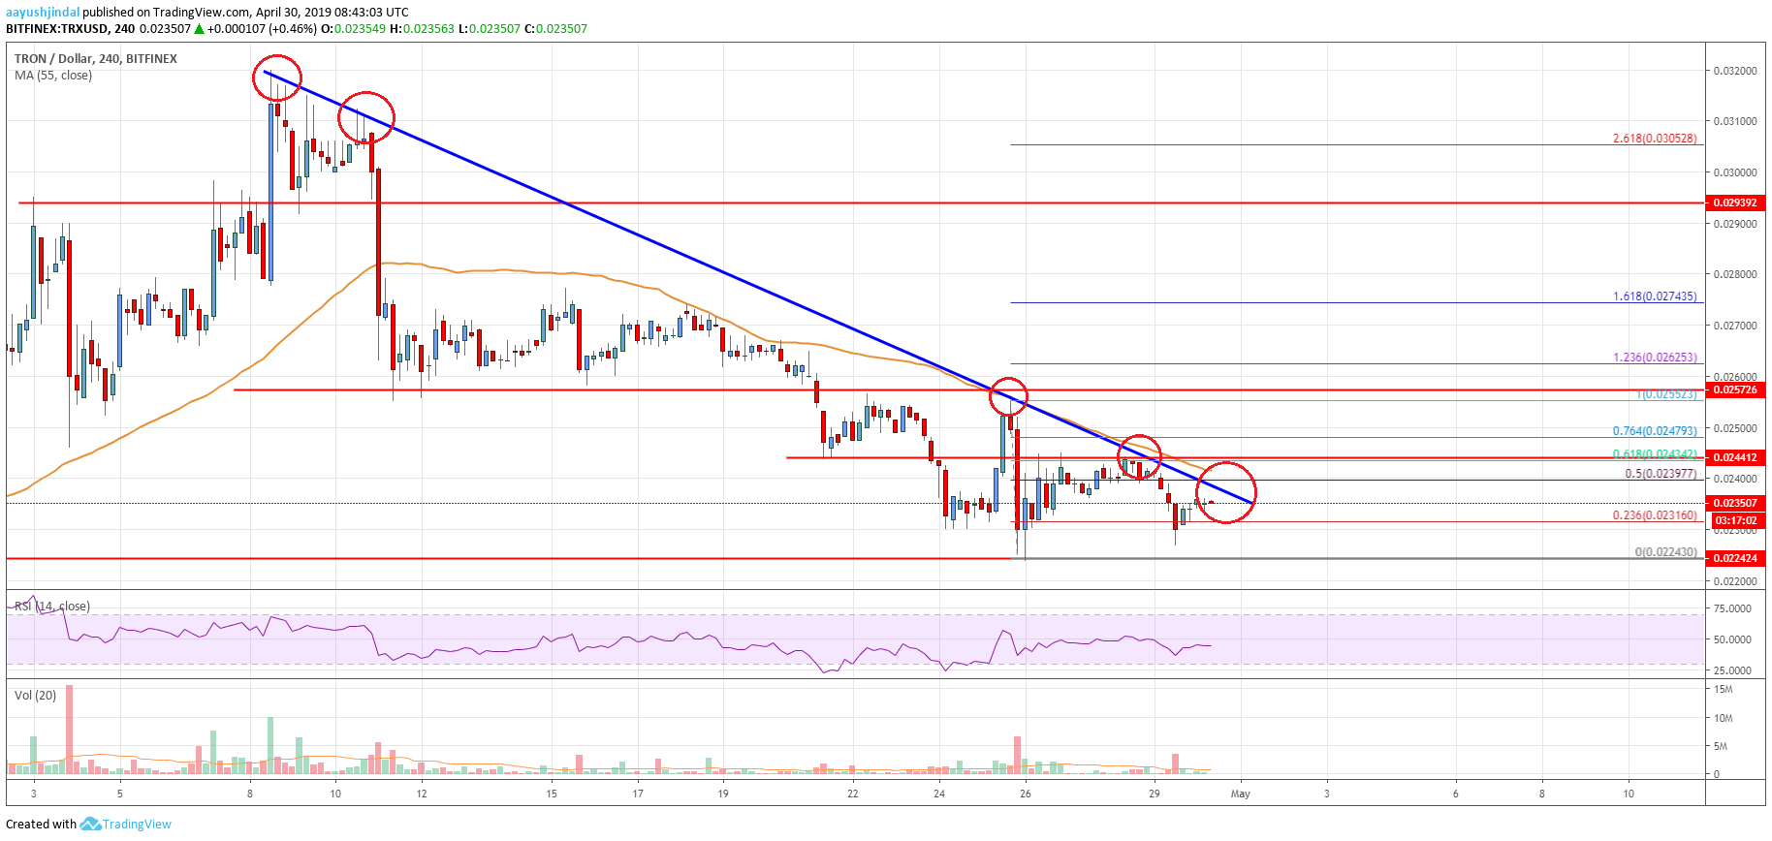
Task: Click the 0.031000 price axis tick
Action: click(x=1735, y=121)
